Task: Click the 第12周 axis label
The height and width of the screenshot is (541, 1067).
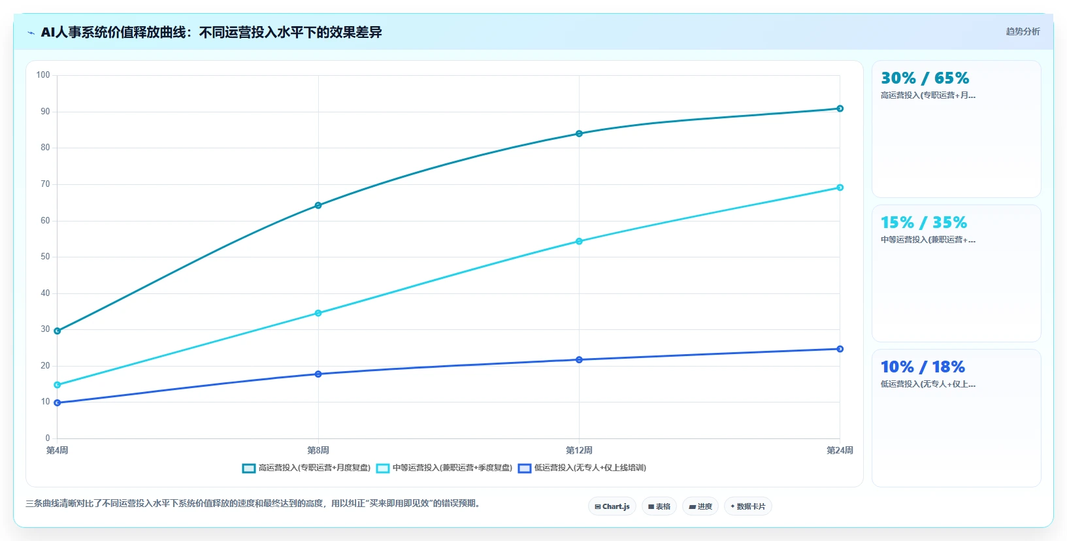Action: 579,450
